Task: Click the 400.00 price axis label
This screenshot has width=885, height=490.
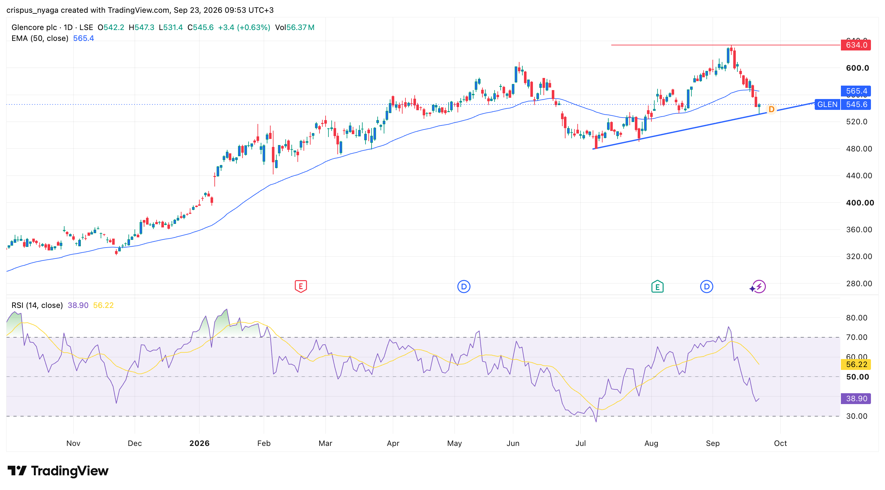Action: pos(860,203)
